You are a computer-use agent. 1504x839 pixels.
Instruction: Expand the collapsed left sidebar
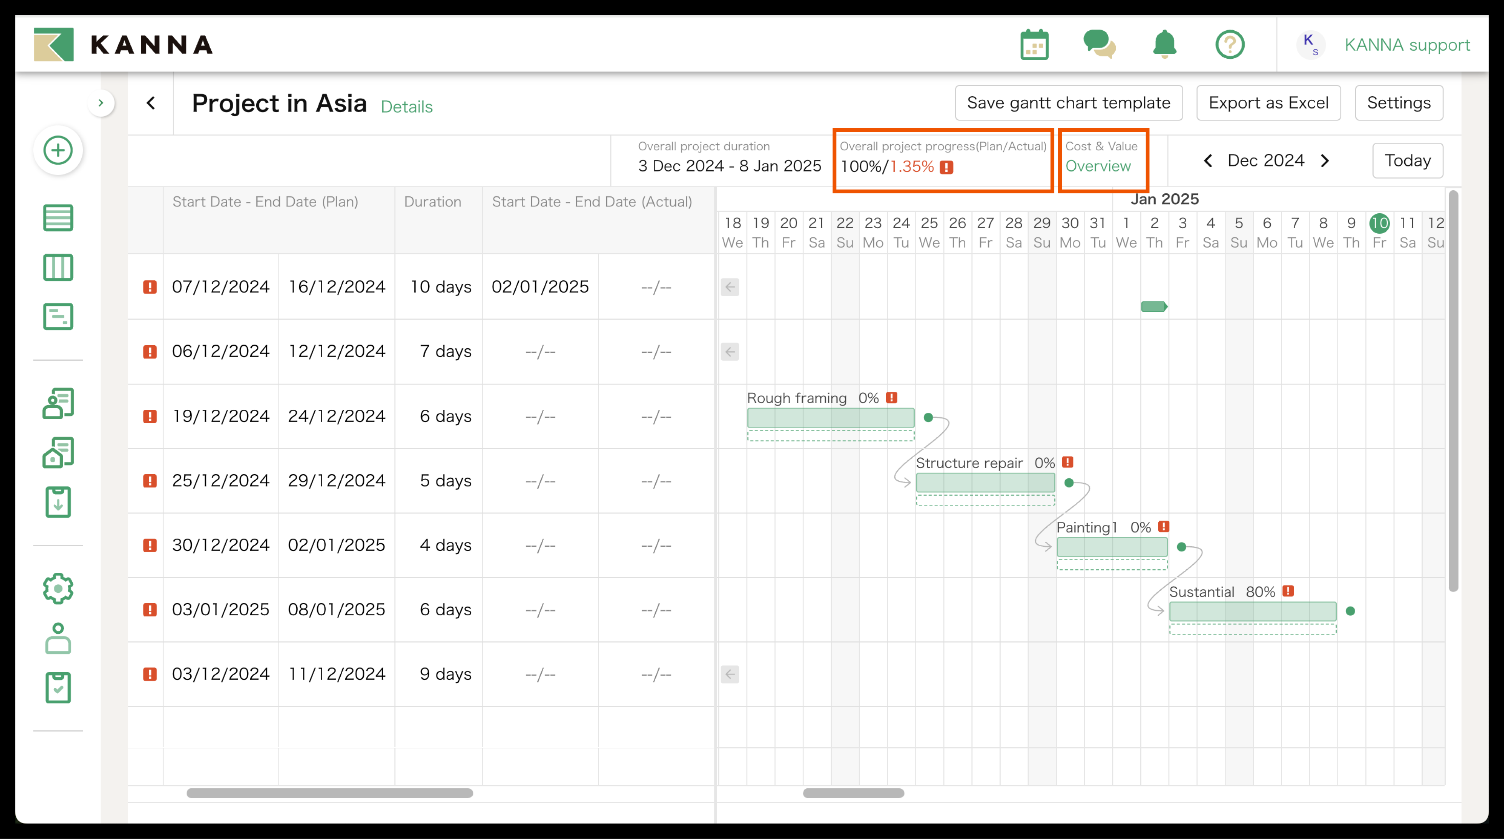coord(101,103)
